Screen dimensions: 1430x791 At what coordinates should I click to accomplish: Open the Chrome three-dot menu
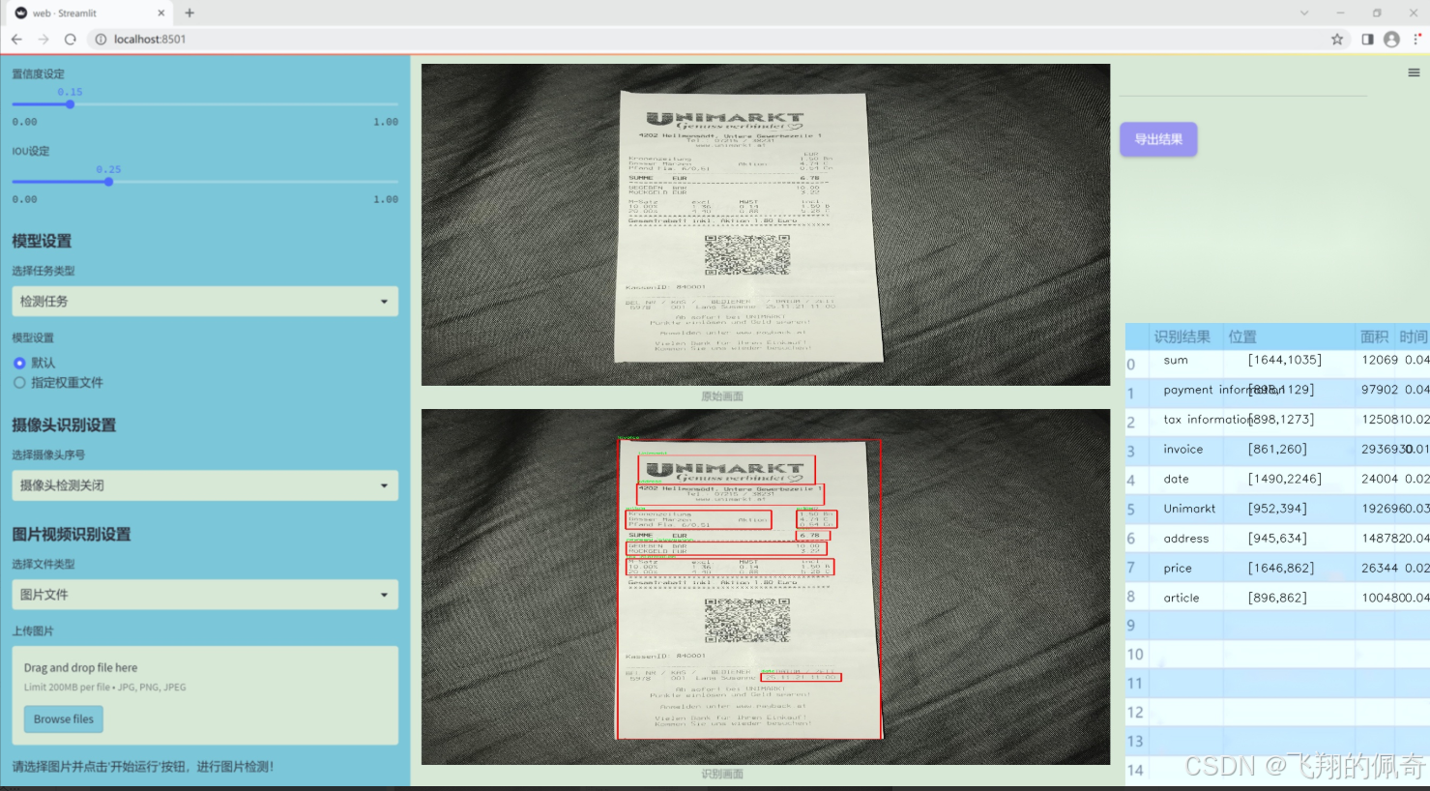[x=1417, y=39]
